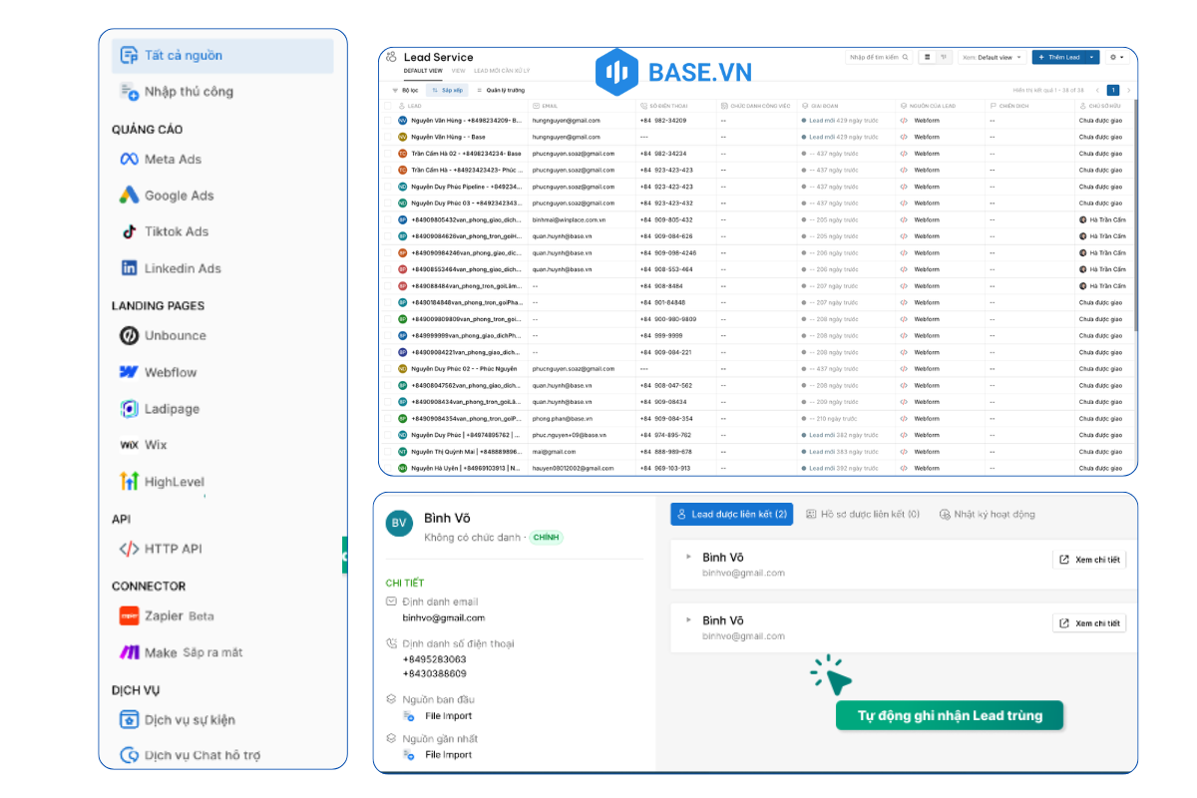Viewport: 1197px width, 798px height.
Task: Check the binhmai@winplace.com.vn lead row
Action: pos(388,219)
